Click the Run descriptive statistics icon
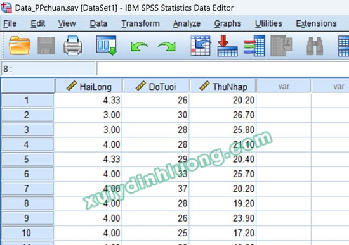Image resolution: width=349 pixels, height=245 pixels. (x=281, y=46)
